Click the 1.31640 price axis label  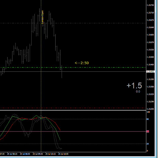coord(151,27)
